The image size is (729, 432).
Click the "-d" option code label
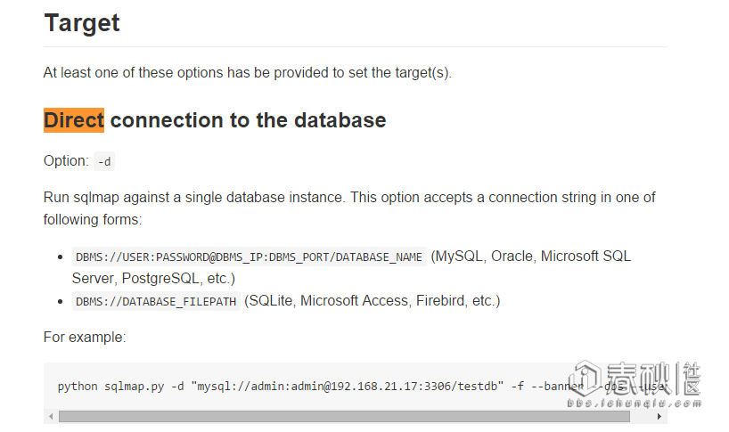(x=104, y=161)
